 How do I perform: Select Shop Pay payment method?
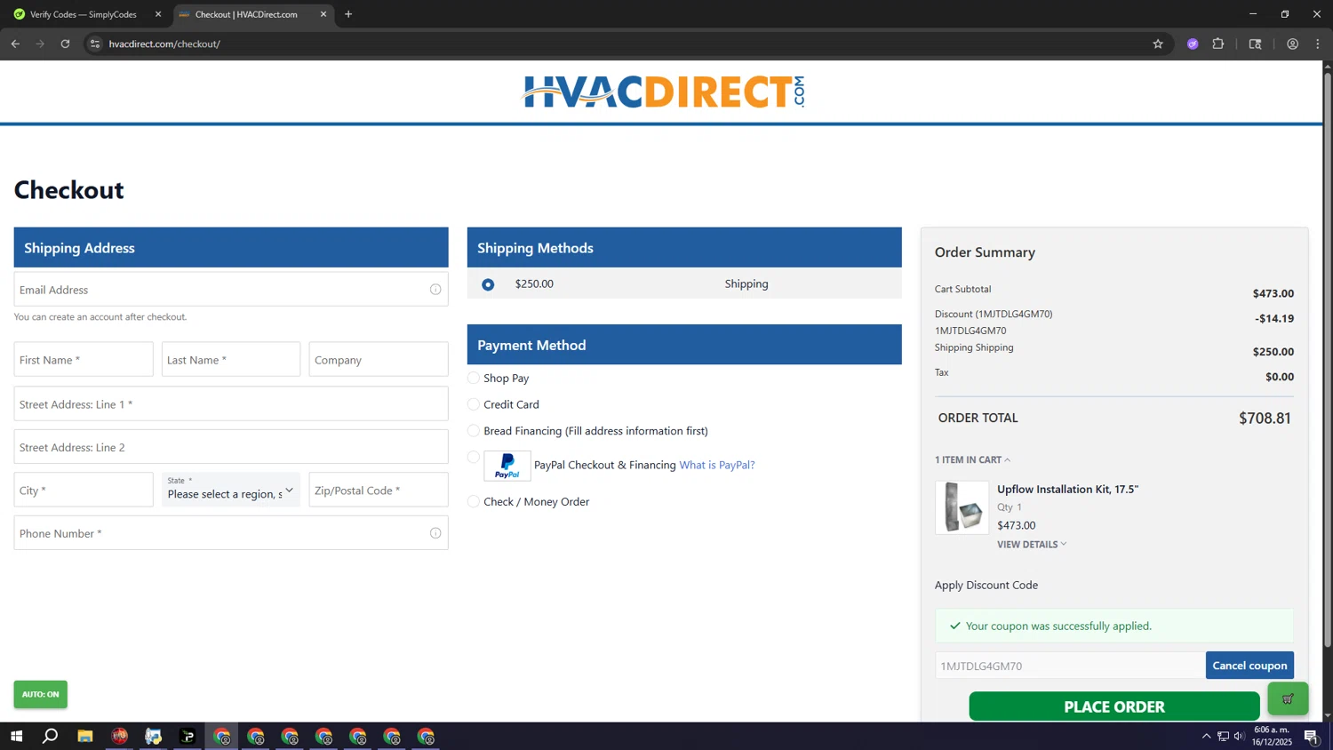[x=474, y=378]
